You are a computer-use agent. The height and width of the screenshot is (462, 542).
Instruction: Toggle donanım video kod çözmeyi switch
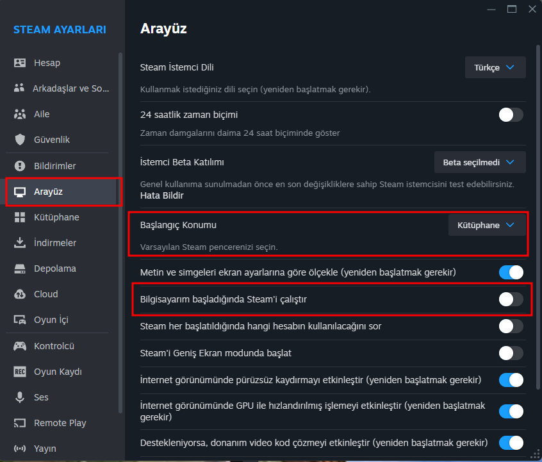click(x=511, y=443)
